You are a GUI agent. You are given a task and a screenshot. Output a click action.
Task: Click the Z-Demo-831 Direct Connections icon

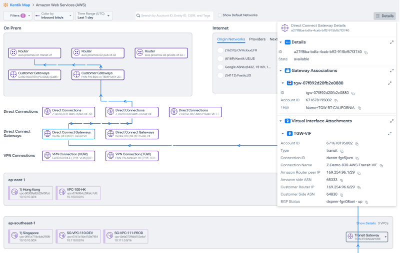tap(47, 112)
